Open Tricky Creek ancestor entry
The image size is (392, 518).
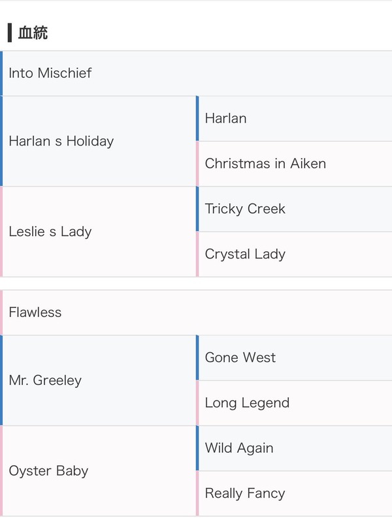point(294,209)
